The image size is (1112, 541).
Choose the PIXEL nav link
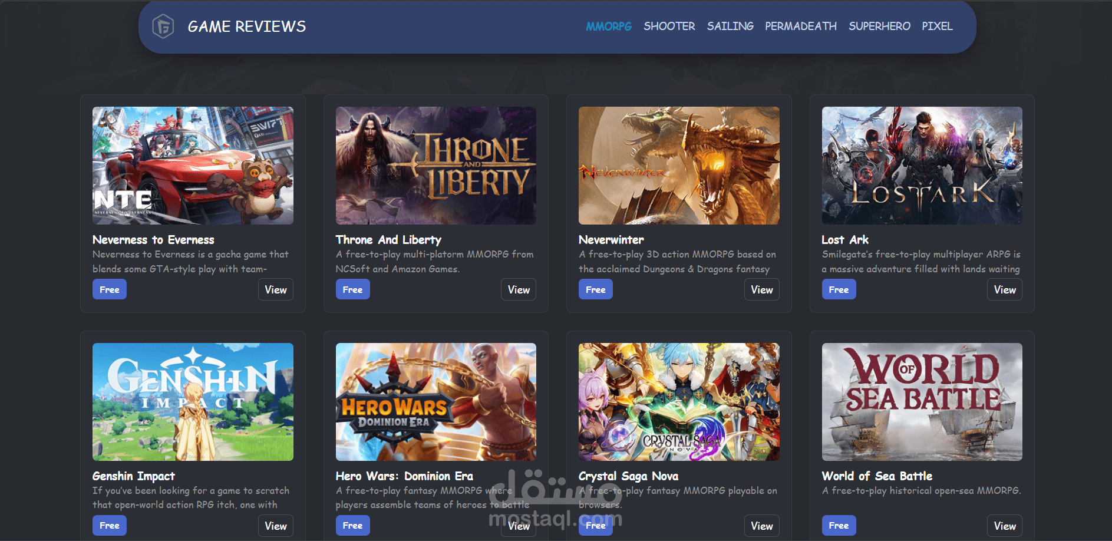pos(937,27)
